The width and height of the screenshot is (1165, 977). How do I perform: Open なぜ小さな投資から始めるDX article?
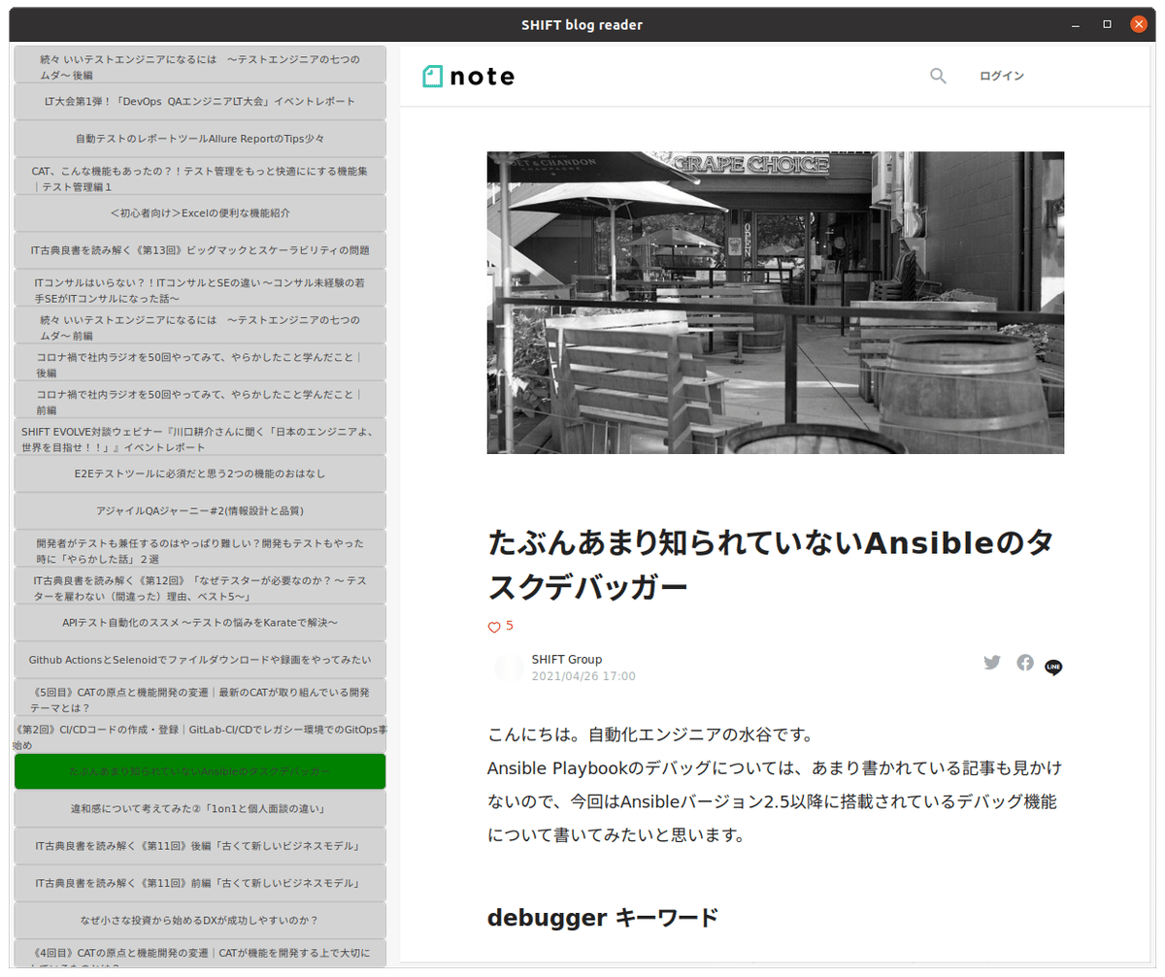click(x=200, y=921)
